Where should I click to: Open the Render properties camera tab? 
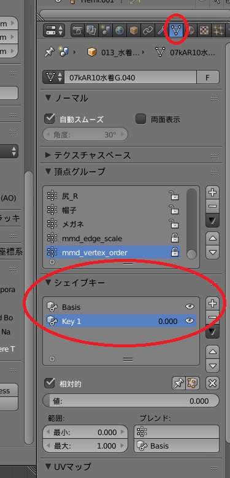coord(78,31)
